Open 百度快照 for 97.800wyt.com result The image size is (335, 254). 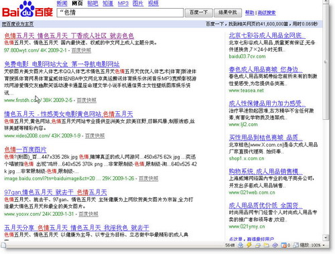(x=81, y=50)
